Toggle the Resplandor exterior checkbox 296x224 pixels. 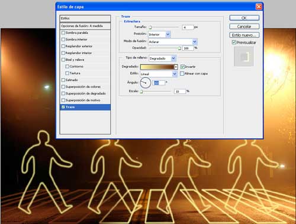63,46
